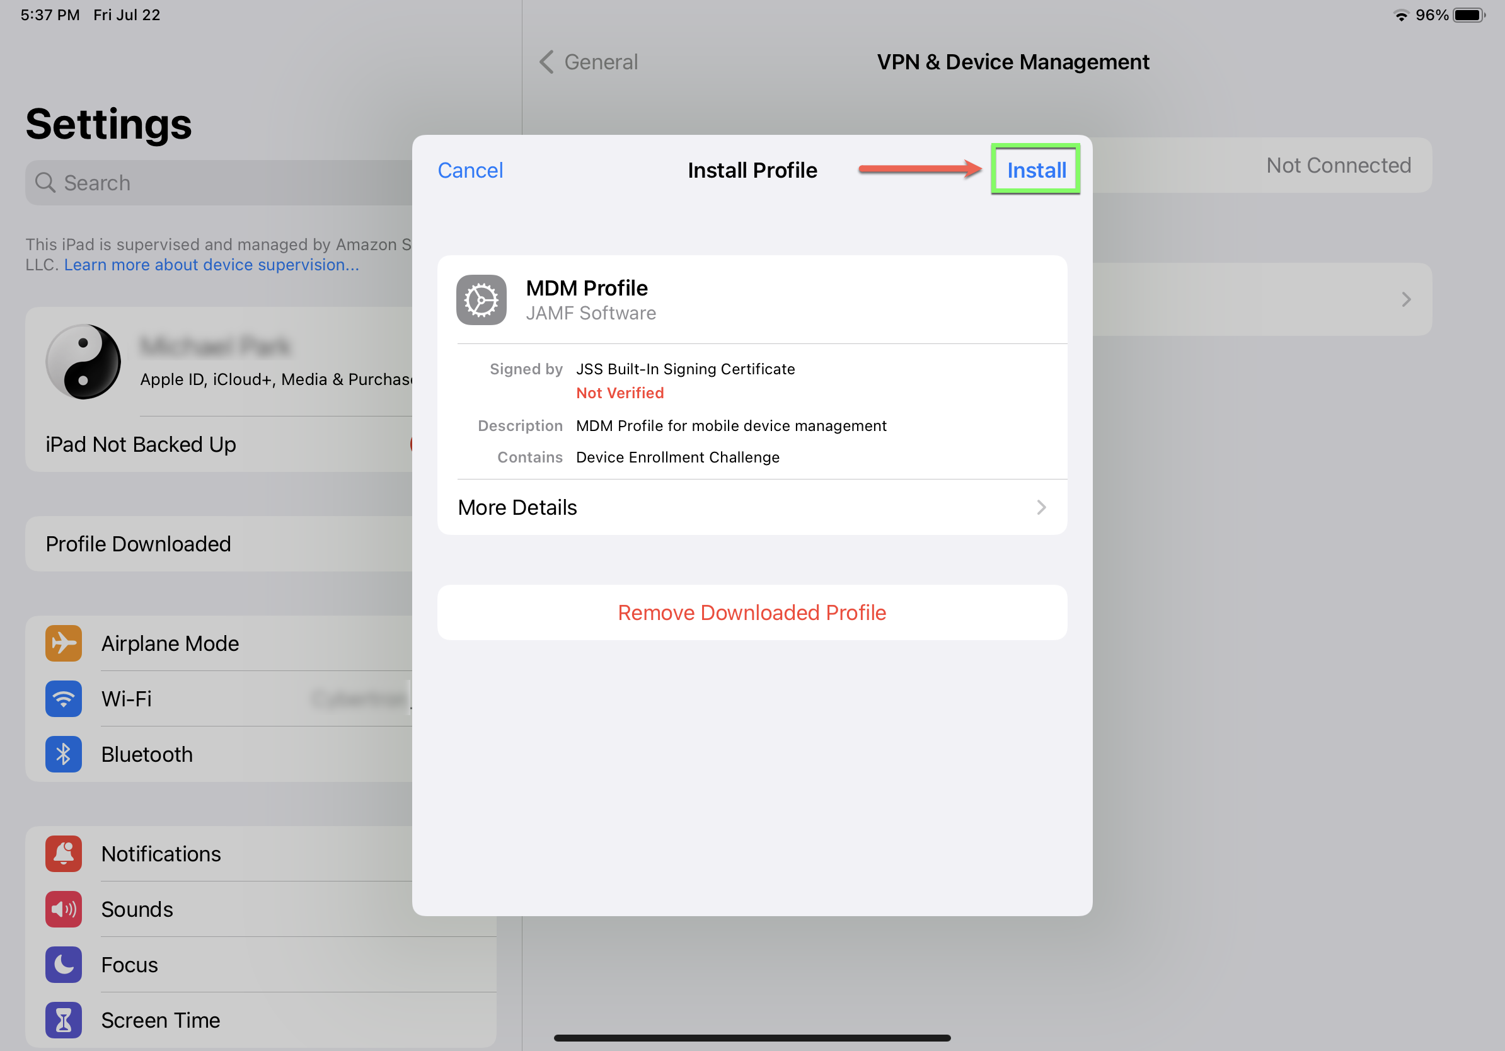Open the Airplane Mode setting row

pyautogui.click(x=219, y=643)
